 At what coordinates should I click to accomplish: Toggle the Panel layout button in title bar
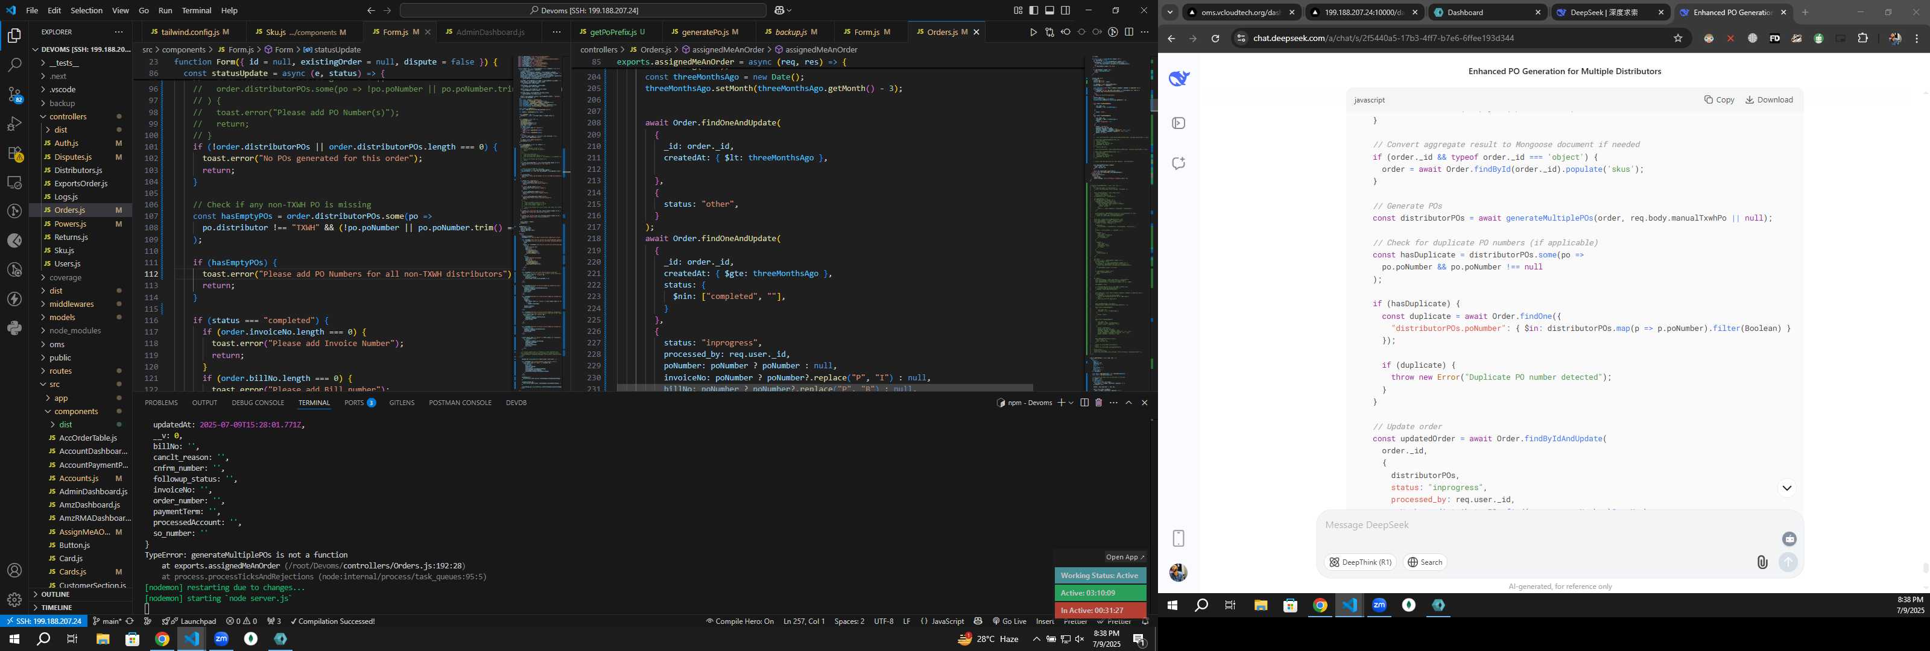tap(1049, 10)
